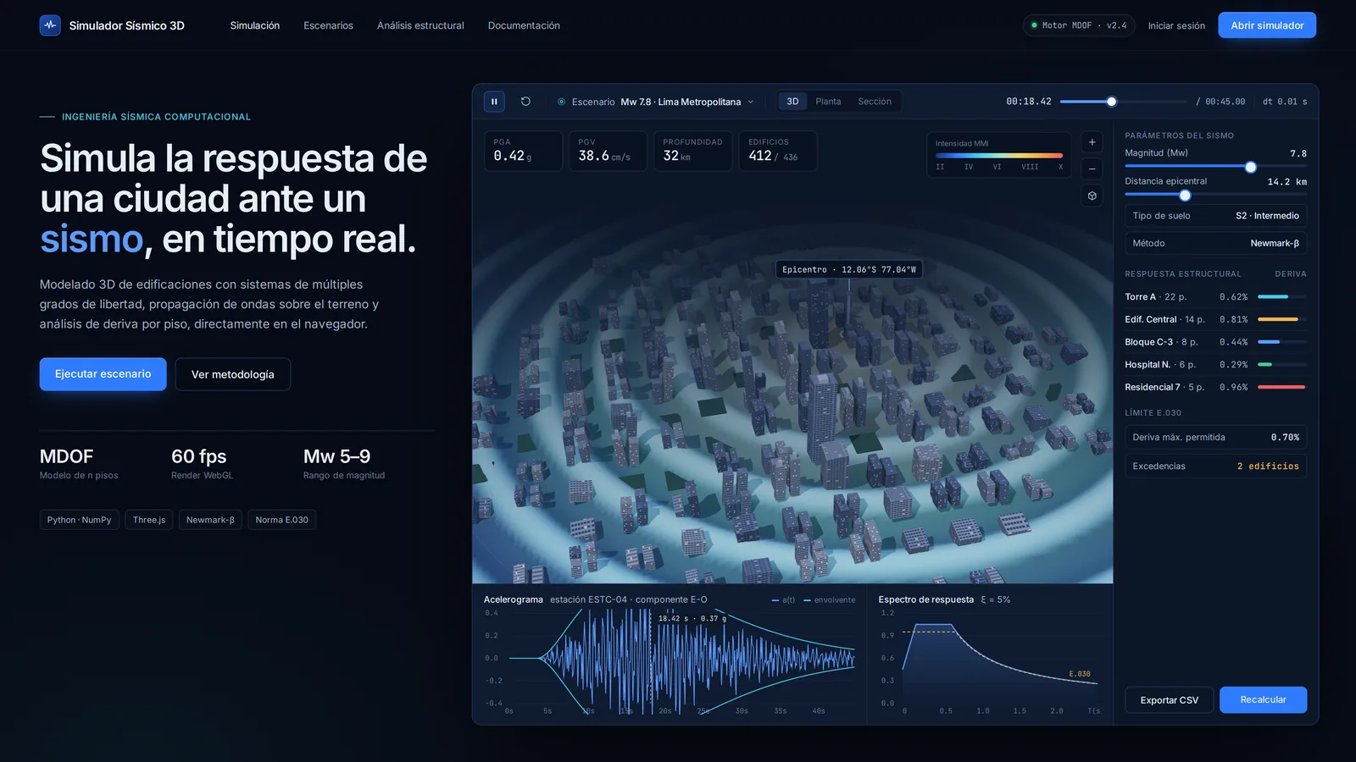
Task: Click the Escenario target indicator icon
Action: (561, 102)
